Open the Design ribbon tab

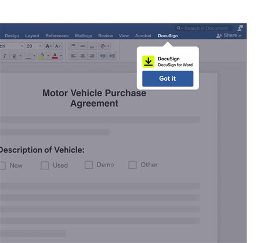click(x=12, y=36)
